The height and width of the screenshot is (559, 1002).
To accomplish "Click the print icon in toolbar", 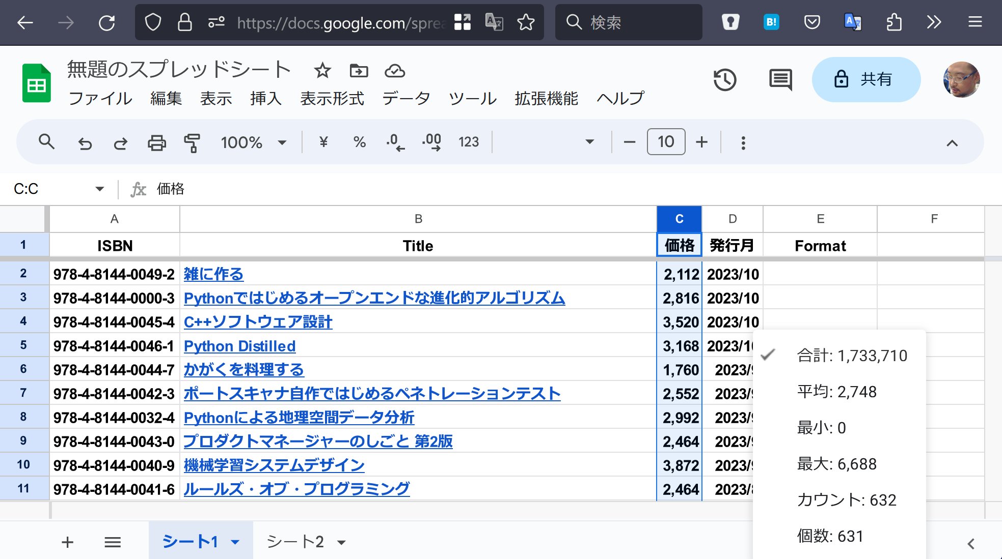I will (x=156, y=142).
